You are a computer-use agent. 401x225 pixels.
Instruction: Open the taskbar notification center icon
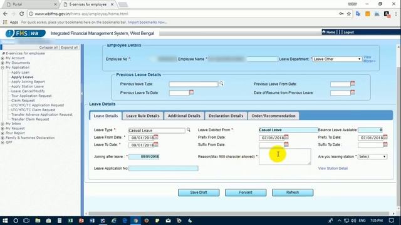(392, 221)
